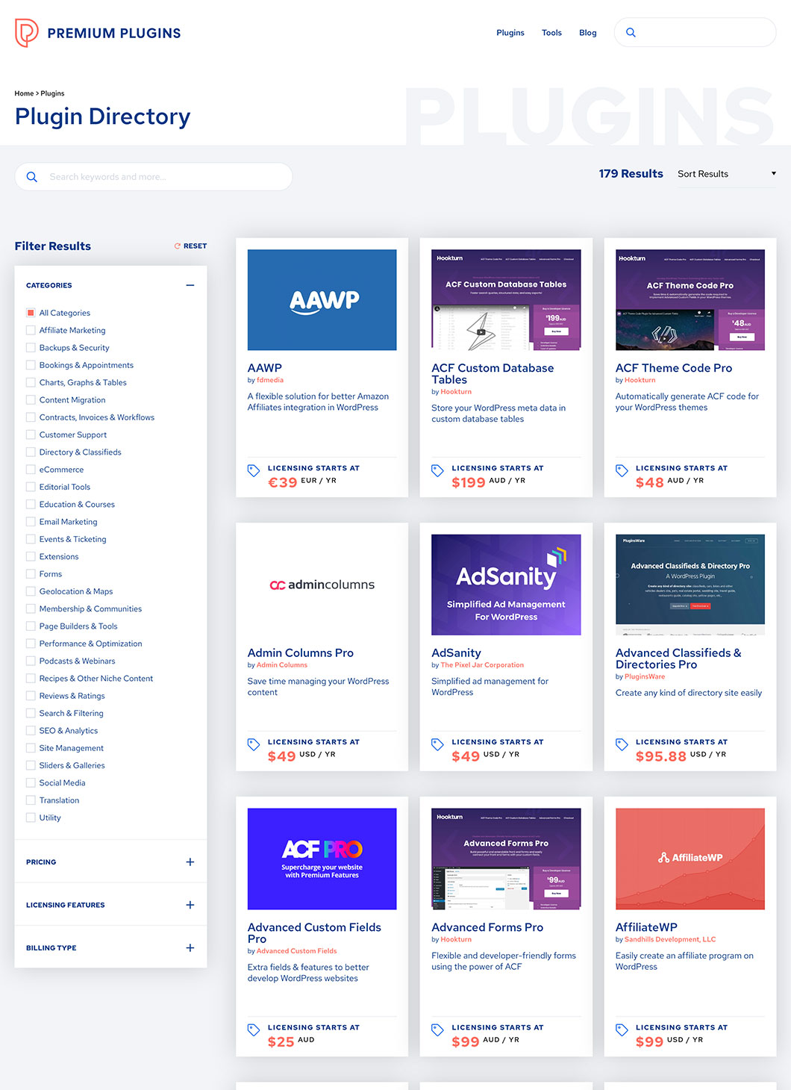
Task: Click the price tag icon on AffiliateWP card
Action: pyautogui.click(x=622, y=1030)
